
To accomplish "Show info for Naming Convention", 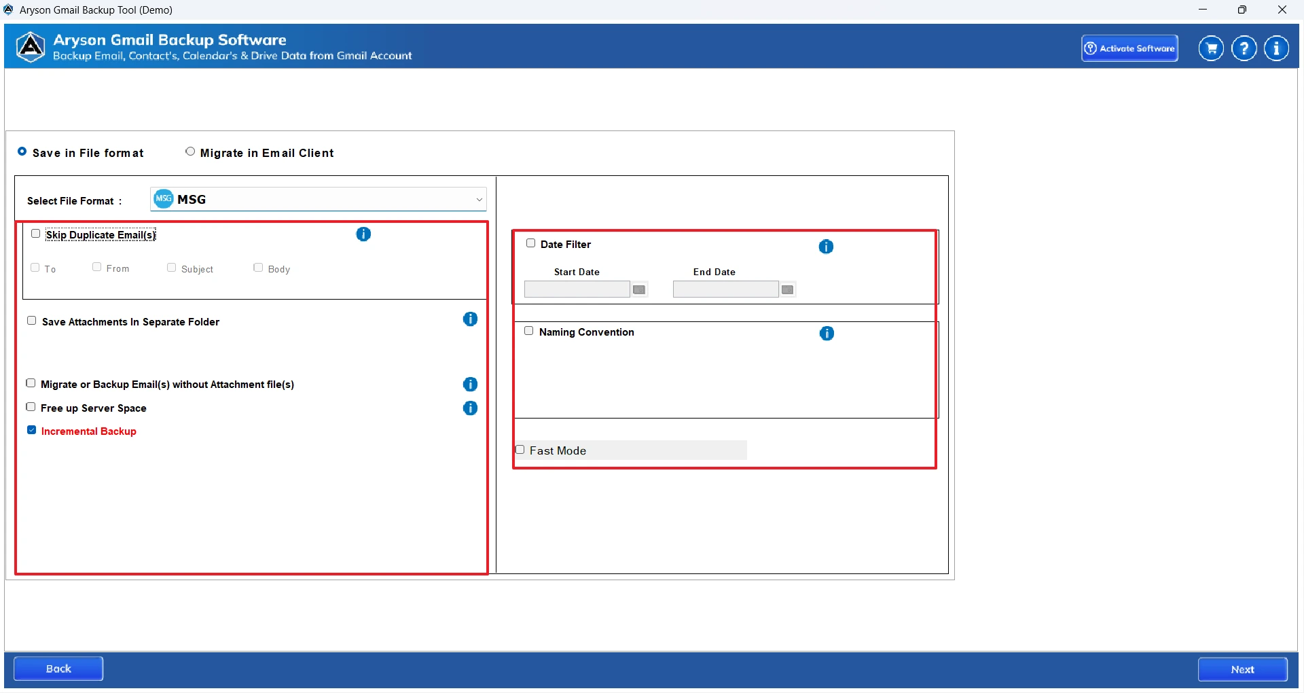I will [827, 334].
